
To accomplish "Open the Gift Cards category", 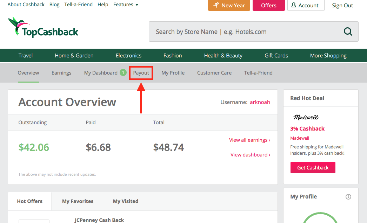I will click(276, 56).
